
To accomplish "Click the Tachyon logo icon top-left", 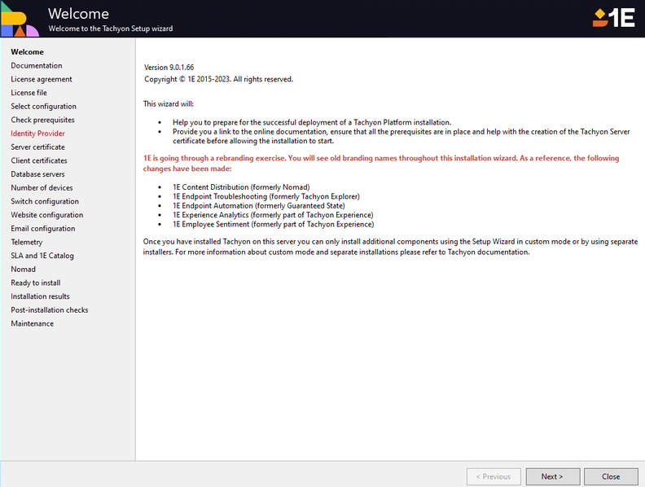I will (20, 19).
